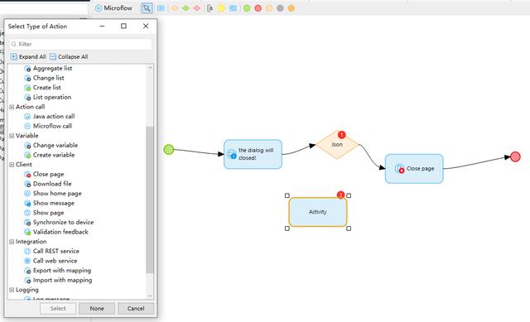Pick the pale orange circle event tool

pyautogui.click(x=269, y=8)
